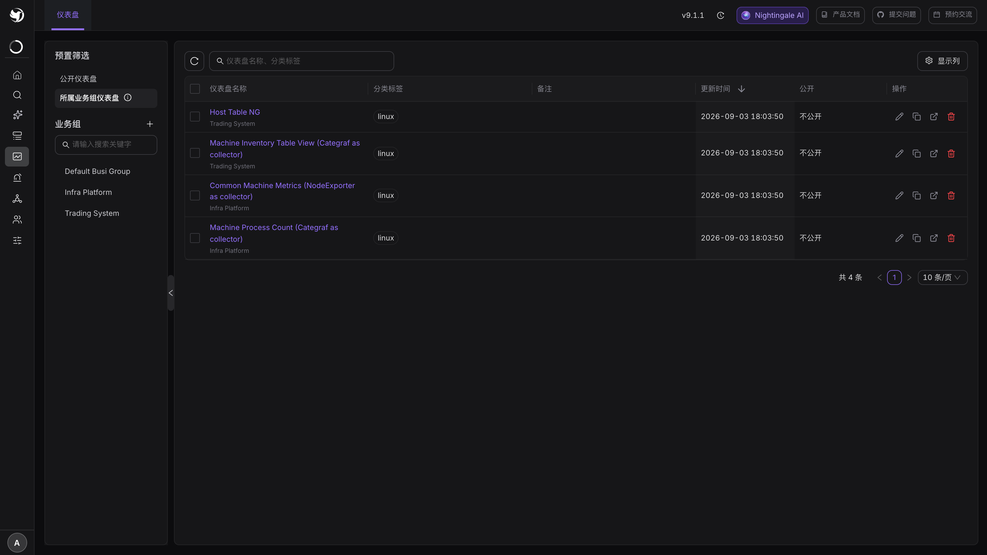Clone the Common Machine Metrics dashboard

(916, 195)
